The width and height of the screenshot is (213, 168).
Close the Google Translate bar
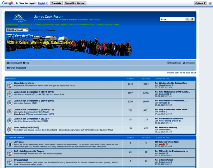(210, 3)
